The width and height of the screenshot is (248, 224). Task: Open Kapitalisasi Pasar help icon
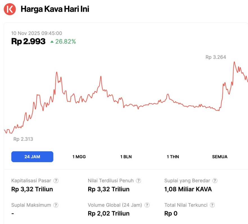(56, 181)
